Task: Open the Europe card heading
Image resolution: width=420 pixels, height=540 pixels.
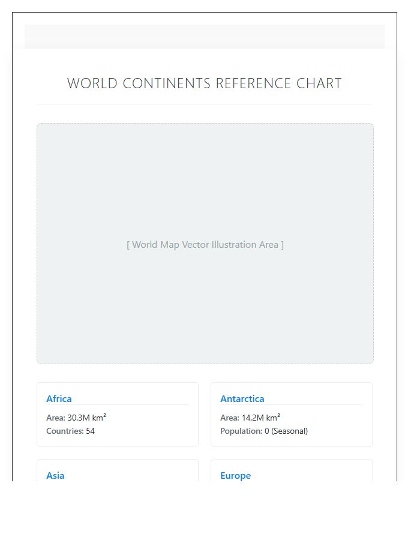Action: [235, 475]
